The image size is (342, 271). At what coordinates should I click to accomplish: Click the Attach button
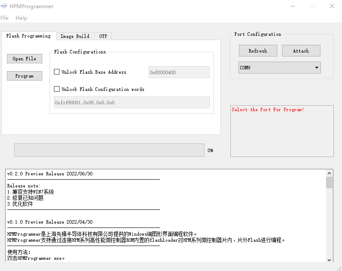pos(301,51)
